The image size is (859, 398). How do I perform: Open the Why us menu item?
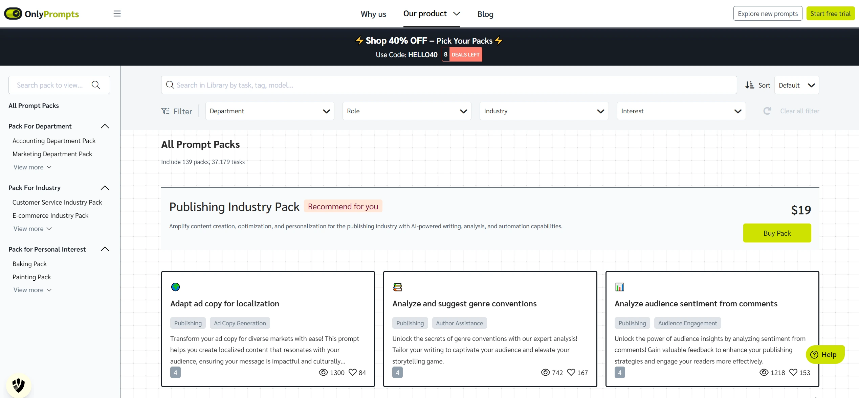click(373, 14)
